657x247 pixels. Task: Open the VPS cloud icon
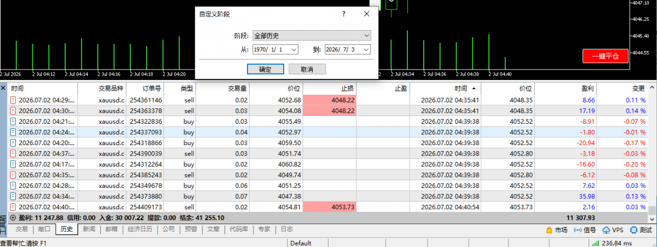click(606, 230)
